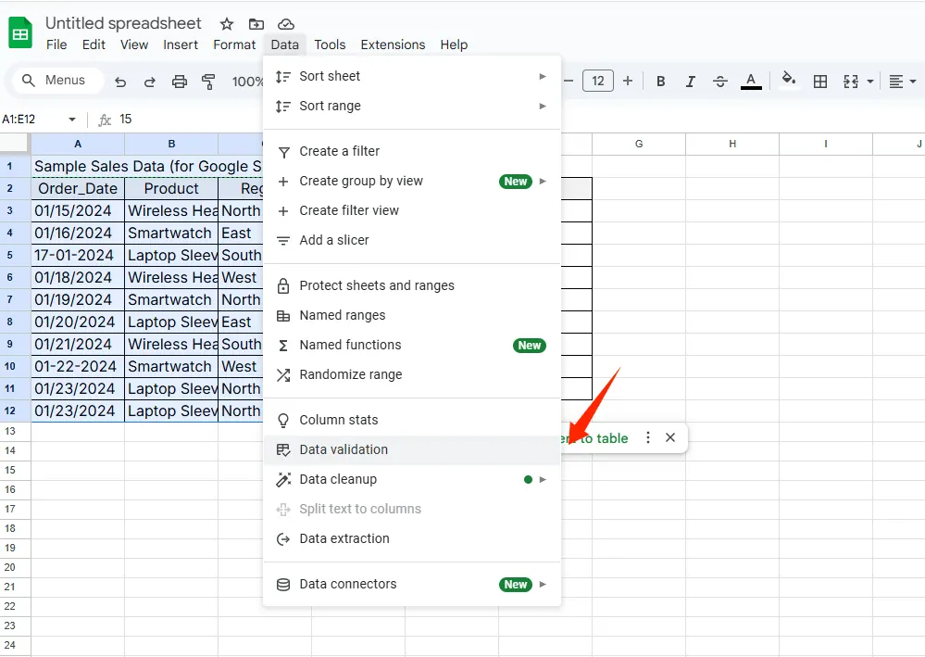This screenshot has height=657, width=925.
Task: Apply strikethrough formatting
Action: click(719, 82)
